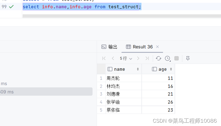Select age cell 23
The height and width of the screenshot is (126, 221).
158,110
